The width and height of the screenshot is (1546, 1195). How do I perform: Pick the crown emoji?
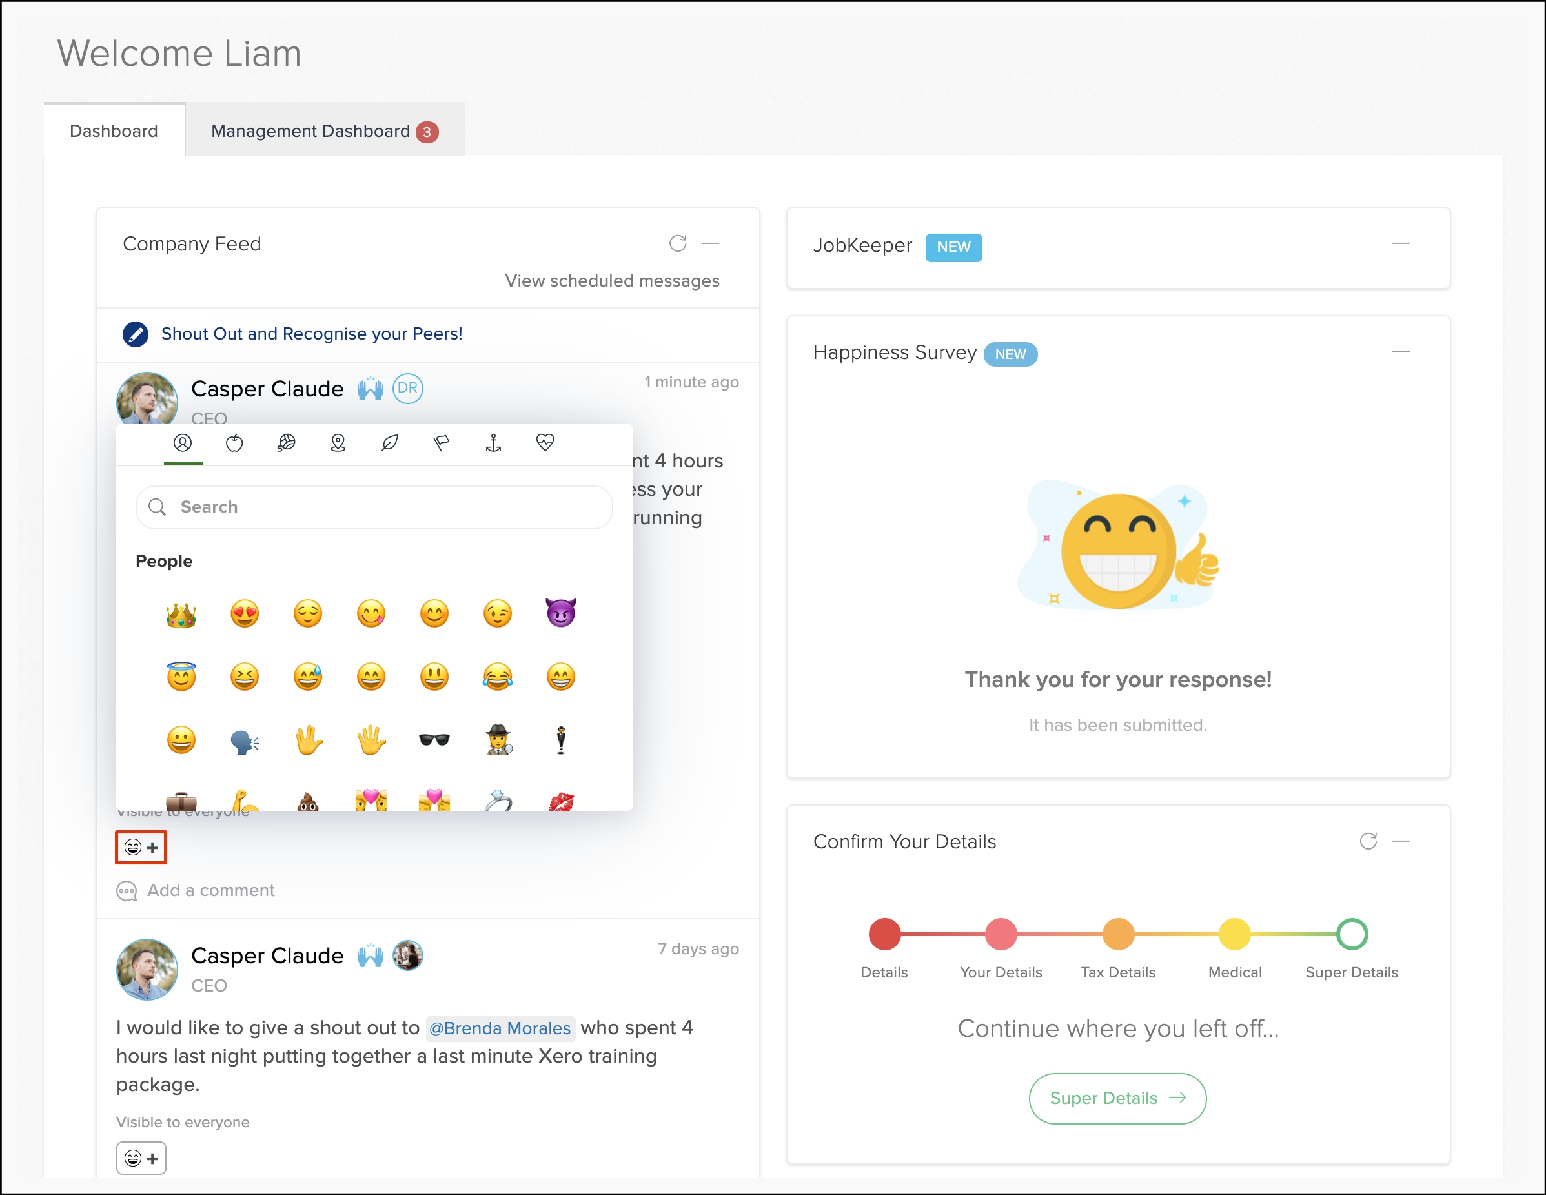click(x=181, y=614)
